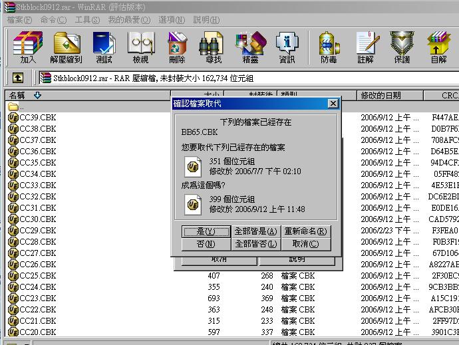Click the new file icon (399 bytes)

(193, 205)
